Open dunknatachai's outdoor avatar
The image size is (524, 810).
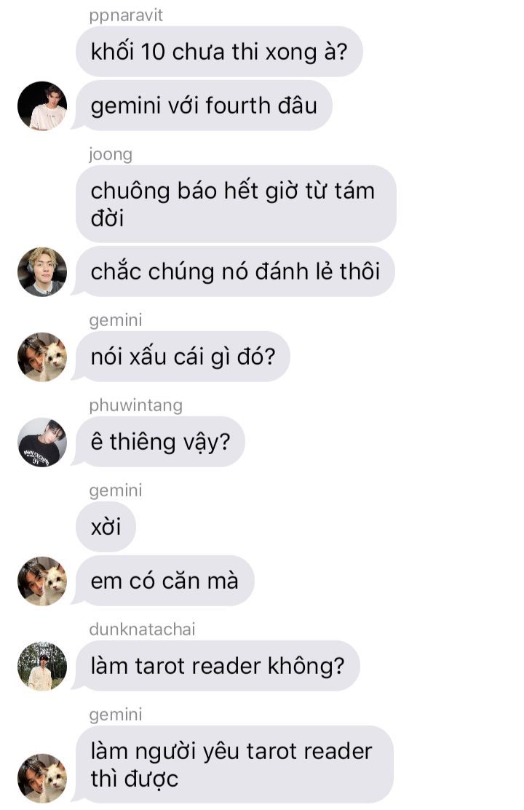click(x=42, y=667)
